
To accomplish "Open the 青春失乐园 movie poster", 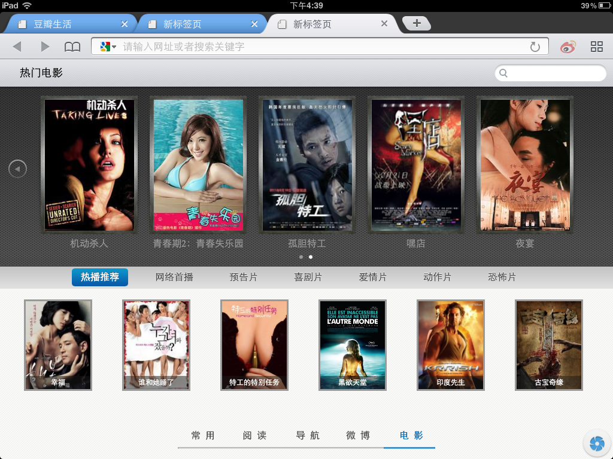I will [x=198, y=165].
